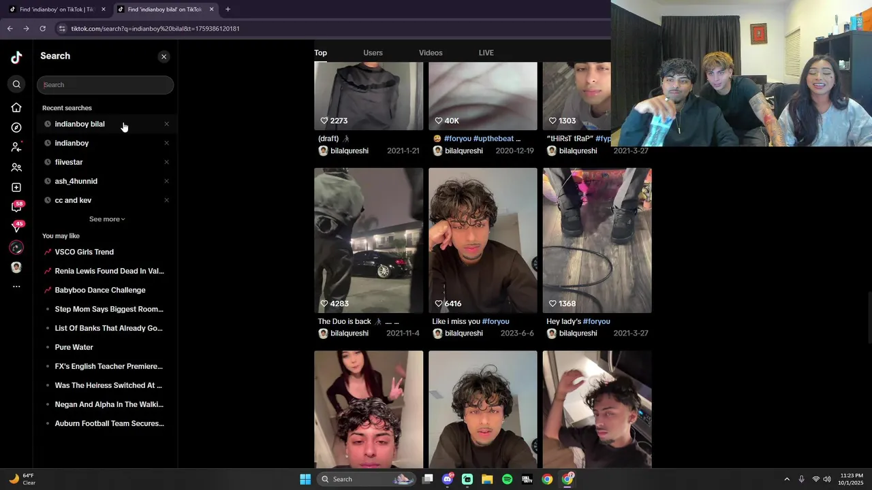Remove 'indianboy bilal' from recent searches
The width and height of the screenshot is (872, 490).
tap(166, 124)
